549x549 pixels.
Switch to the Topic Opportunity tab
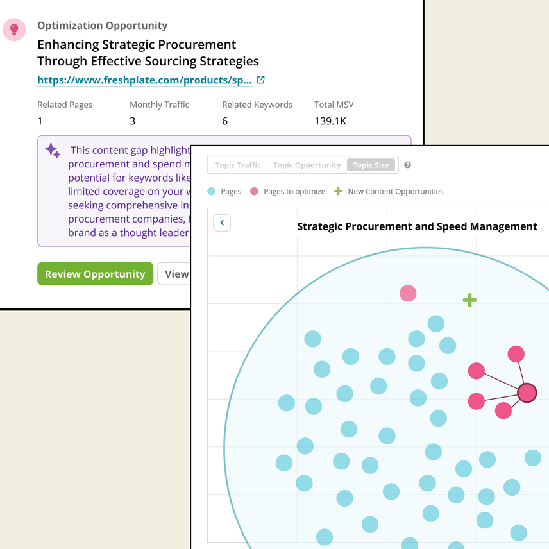307,165
